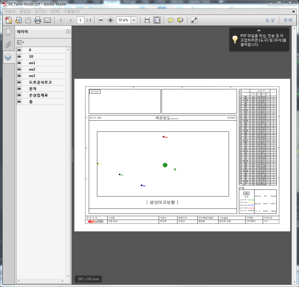Select the ex1 layer name
The image size is (299, 287).
32,63
